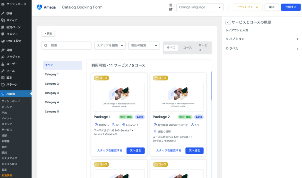The width and height of the screenshot is (302, 178).
Task: Click the プラグイン plug icon
Action: pos(3,57)
